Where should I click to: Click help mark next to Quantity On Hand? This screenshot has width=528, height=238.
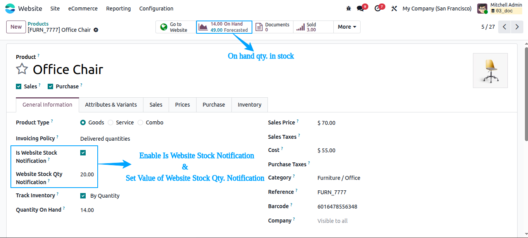tap(64, 208)
